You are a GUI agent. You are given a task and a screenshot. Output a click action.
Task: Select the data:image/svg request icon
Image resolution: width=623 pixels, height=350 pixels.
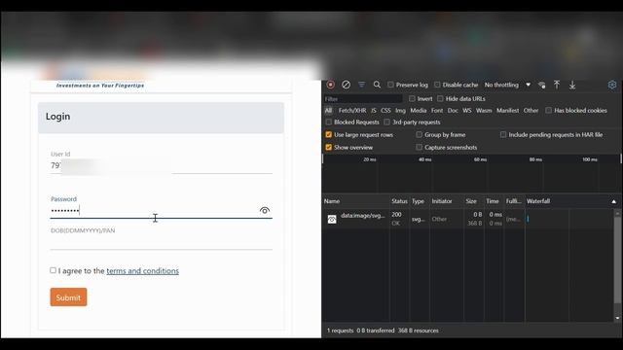click(332, 219)
